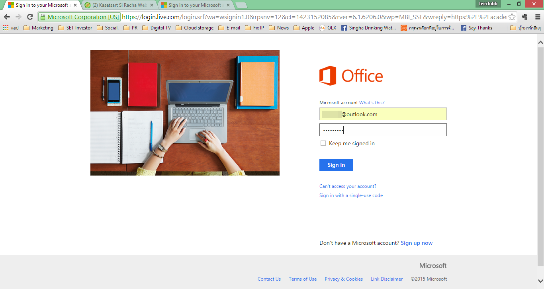Open the Apple bookmarks folder
The width and height of the screenshot is (544, 289).
coord(304,28)
